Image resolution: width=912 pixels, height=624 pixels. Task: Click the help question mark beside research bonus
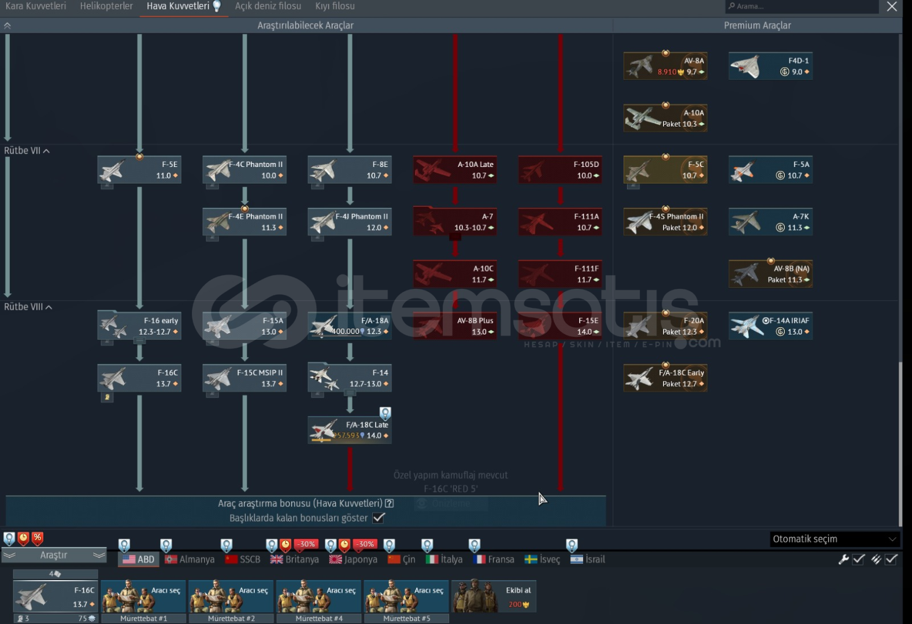[390, 503]
